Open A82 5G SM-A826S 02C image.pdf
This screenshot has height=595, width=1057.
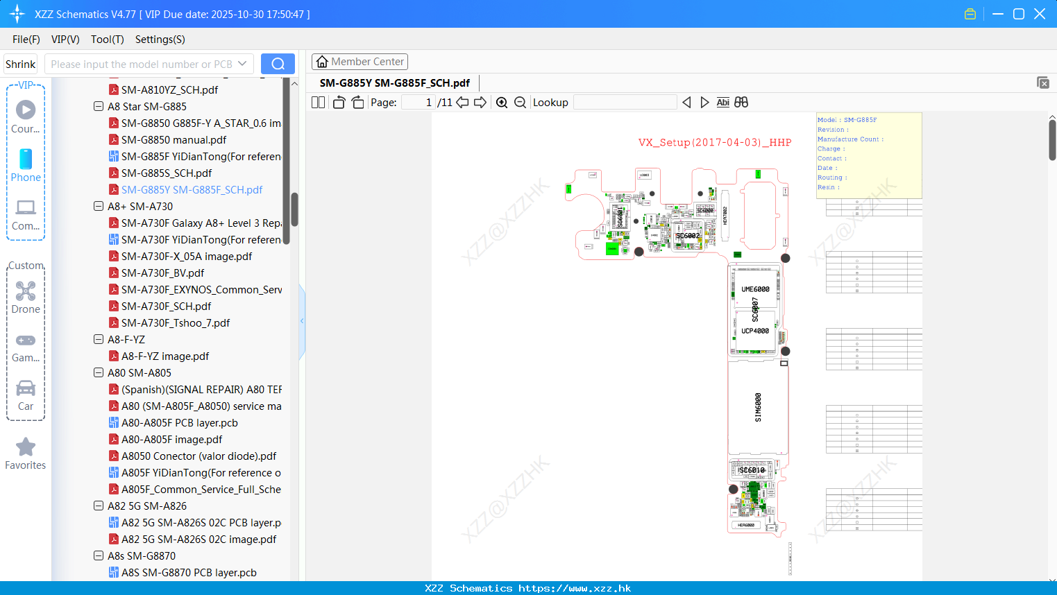(192, 540)
